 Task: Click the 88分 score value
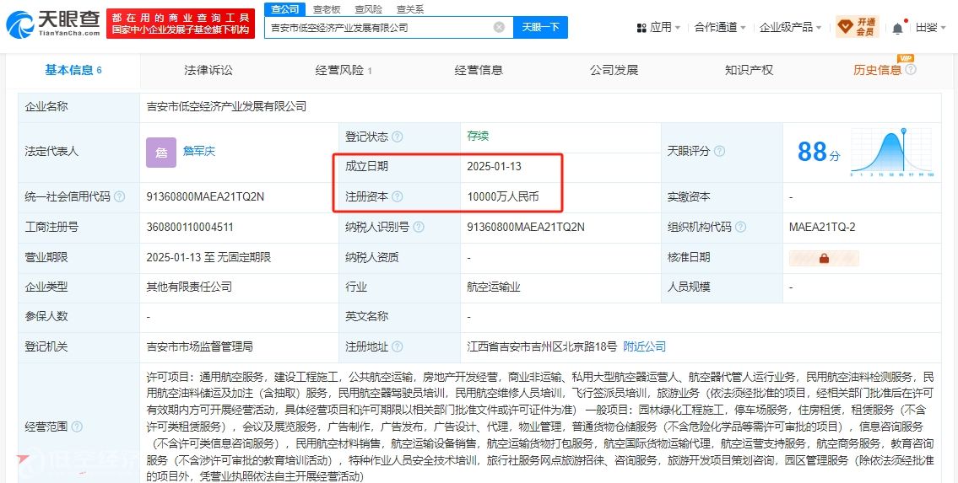(x=819, y=152)
